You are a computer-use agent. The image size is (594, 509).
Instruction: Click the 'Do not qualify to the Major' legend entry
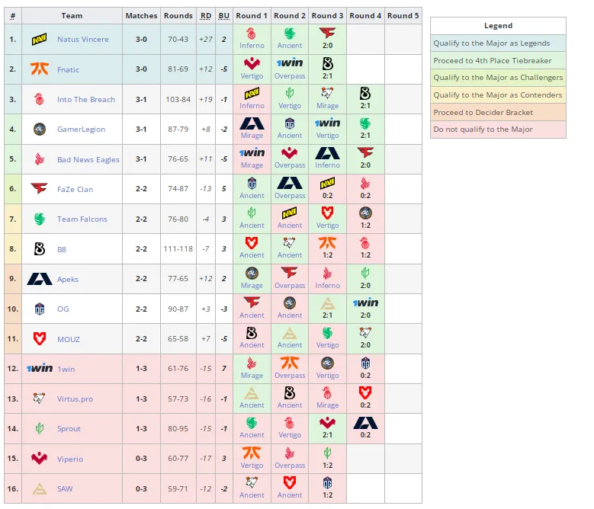click(x=498, y=130)
